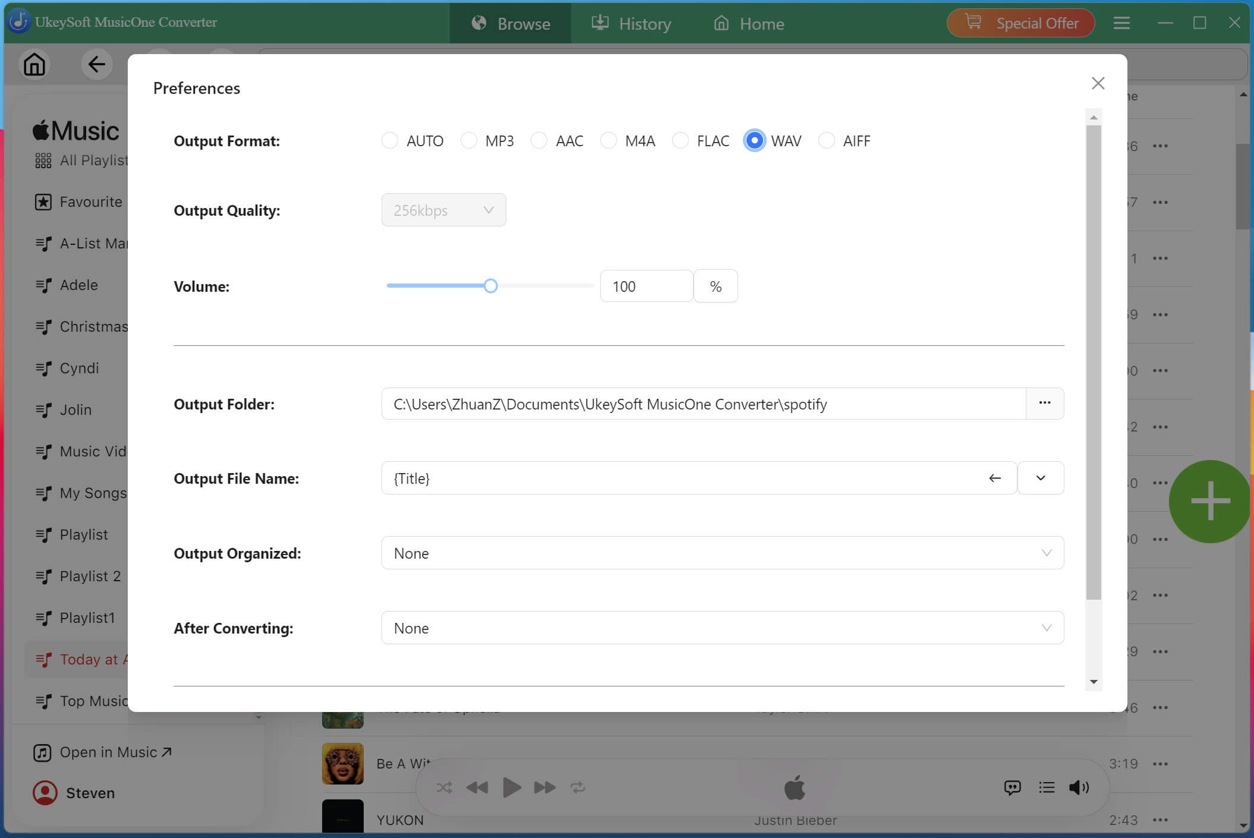Click the Preferences scrollbar thumb
Viewport: 1254px width, 838px height.
pyautogui.click(x=1094, y=363)
